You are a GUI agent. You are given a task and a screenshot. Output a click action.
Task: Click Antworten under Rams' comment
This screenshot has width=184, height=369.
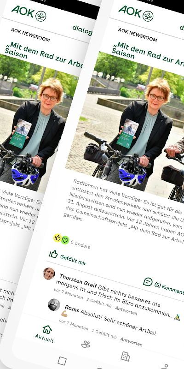click(x=131, y=341)
